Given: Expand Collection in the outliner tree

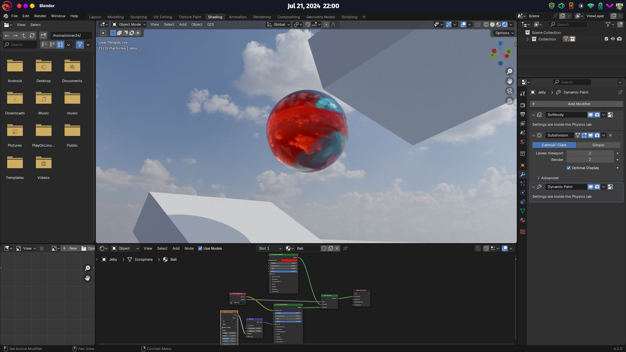Looking at the screenshot, I should point(528,39).
